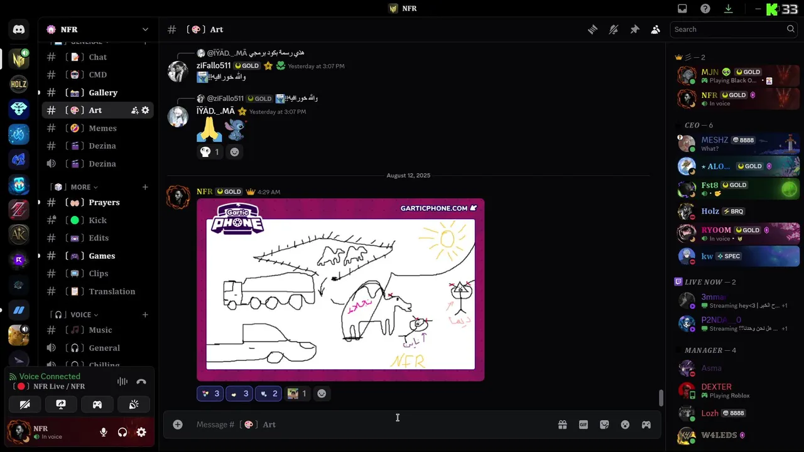Open Art channel settings gear
The width and height of the screenshot is (804, 452).
(x=145, y=110)
